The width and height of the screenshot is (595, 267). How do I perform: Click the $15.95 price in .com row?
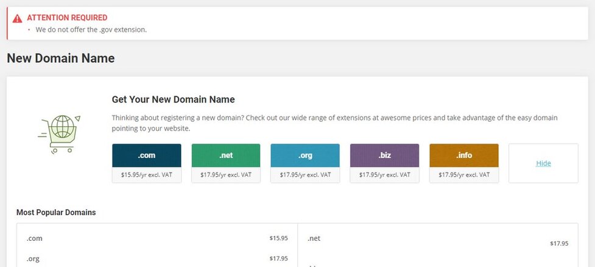pos(278,238)
